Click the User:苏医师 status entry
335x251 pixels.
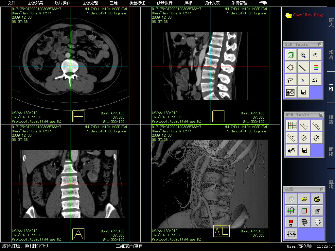point(299,246)
